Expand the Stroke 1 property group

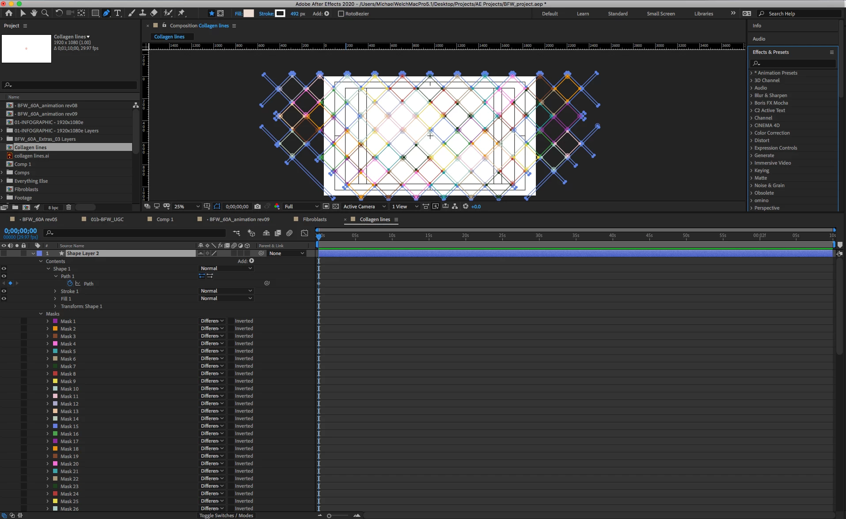[x=55, y=291]
